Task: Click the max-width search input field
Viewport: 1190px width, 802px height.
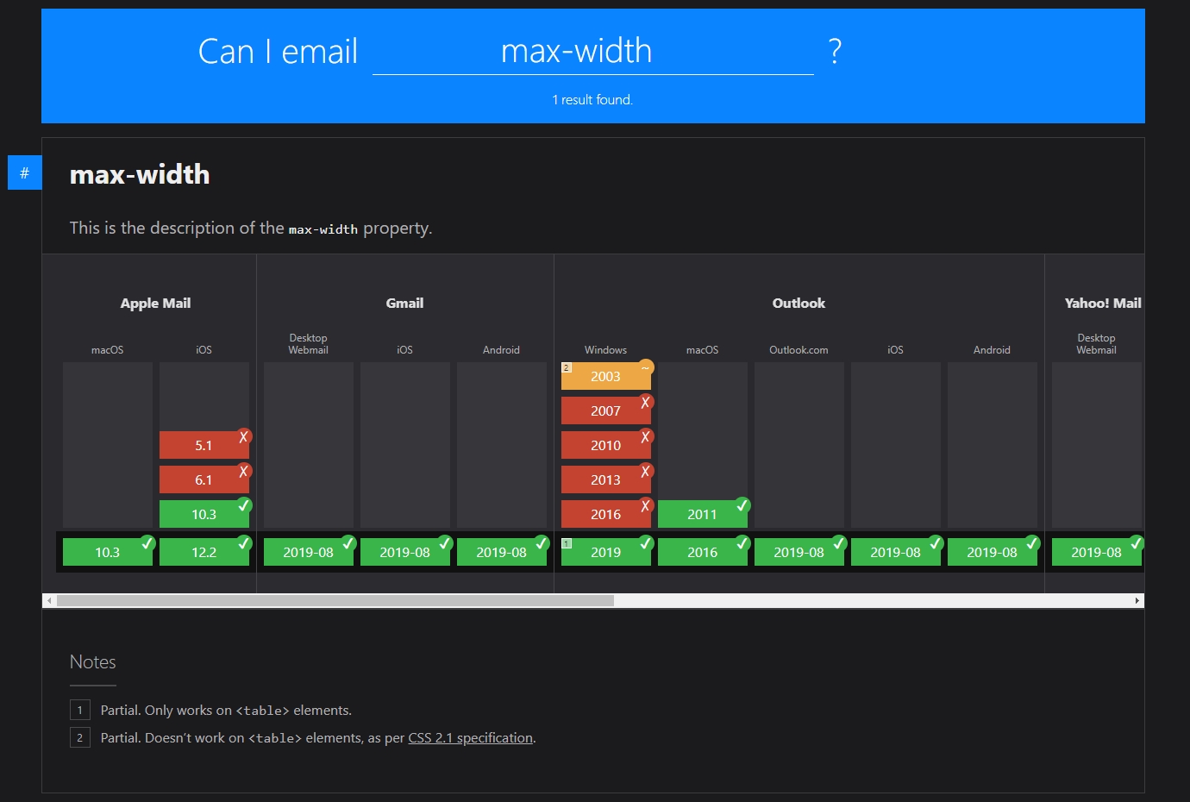Action: 593,52
